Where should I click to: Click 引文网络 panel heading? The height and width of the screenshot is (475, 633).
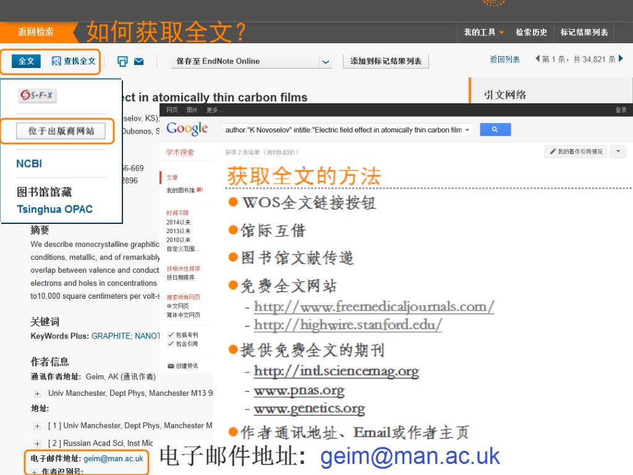(x=505, y=95)
